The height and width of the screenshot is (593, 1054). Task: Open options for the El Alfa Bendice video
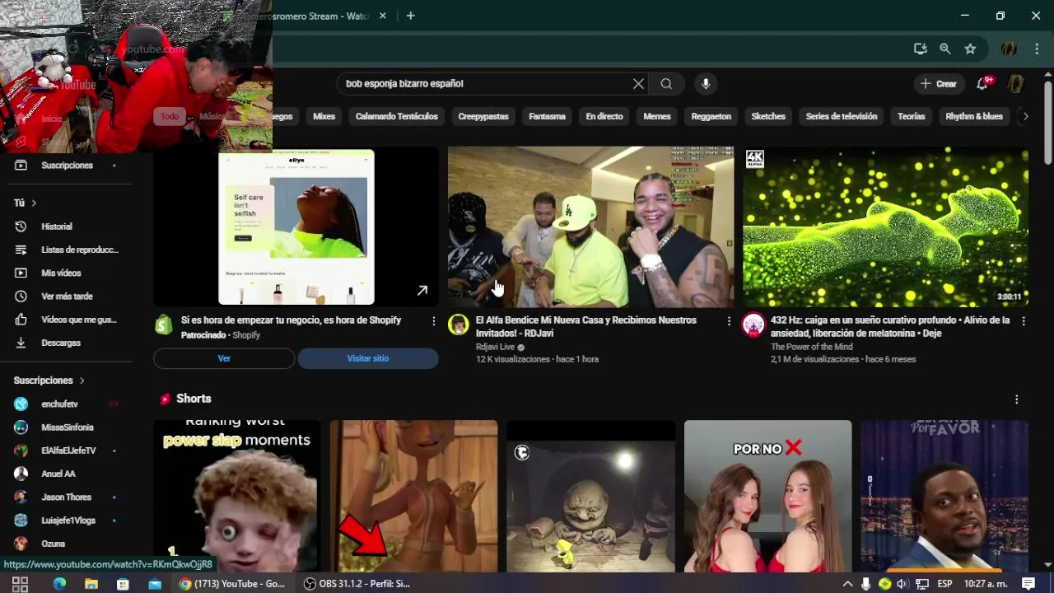729,321
